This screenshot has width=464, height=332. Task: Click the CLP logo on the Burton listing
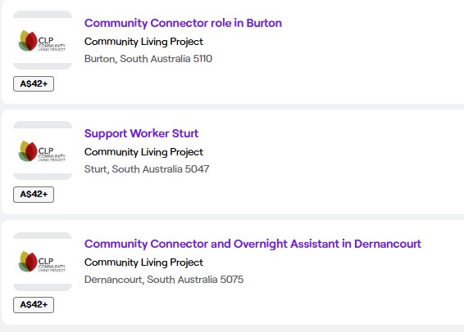(43, 40)
